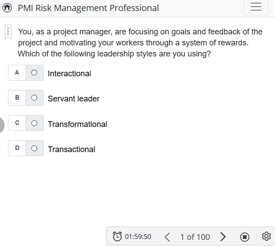Click the 01:59:50 remaining time display

(x=138, y=237)
